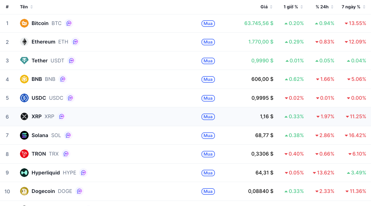
Task: Open the purple chat badge beside Bitcoin BTC
Action: pyautogui.click(x=69, y=23)
